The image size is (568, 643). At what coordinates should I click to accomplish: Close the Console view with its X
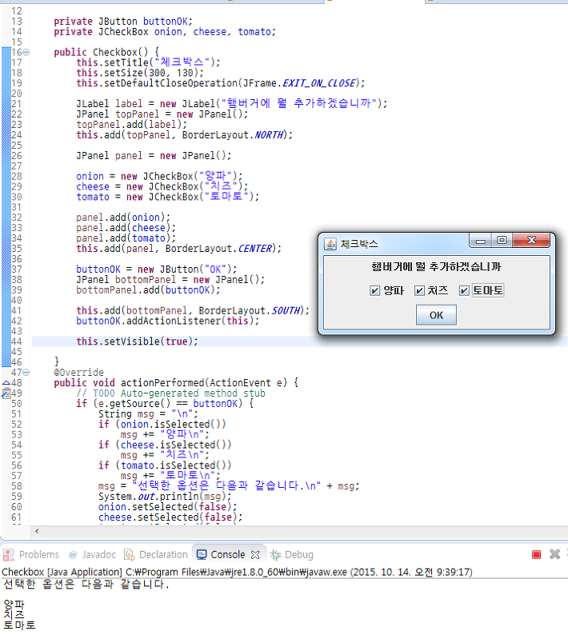tap(255, 555)
